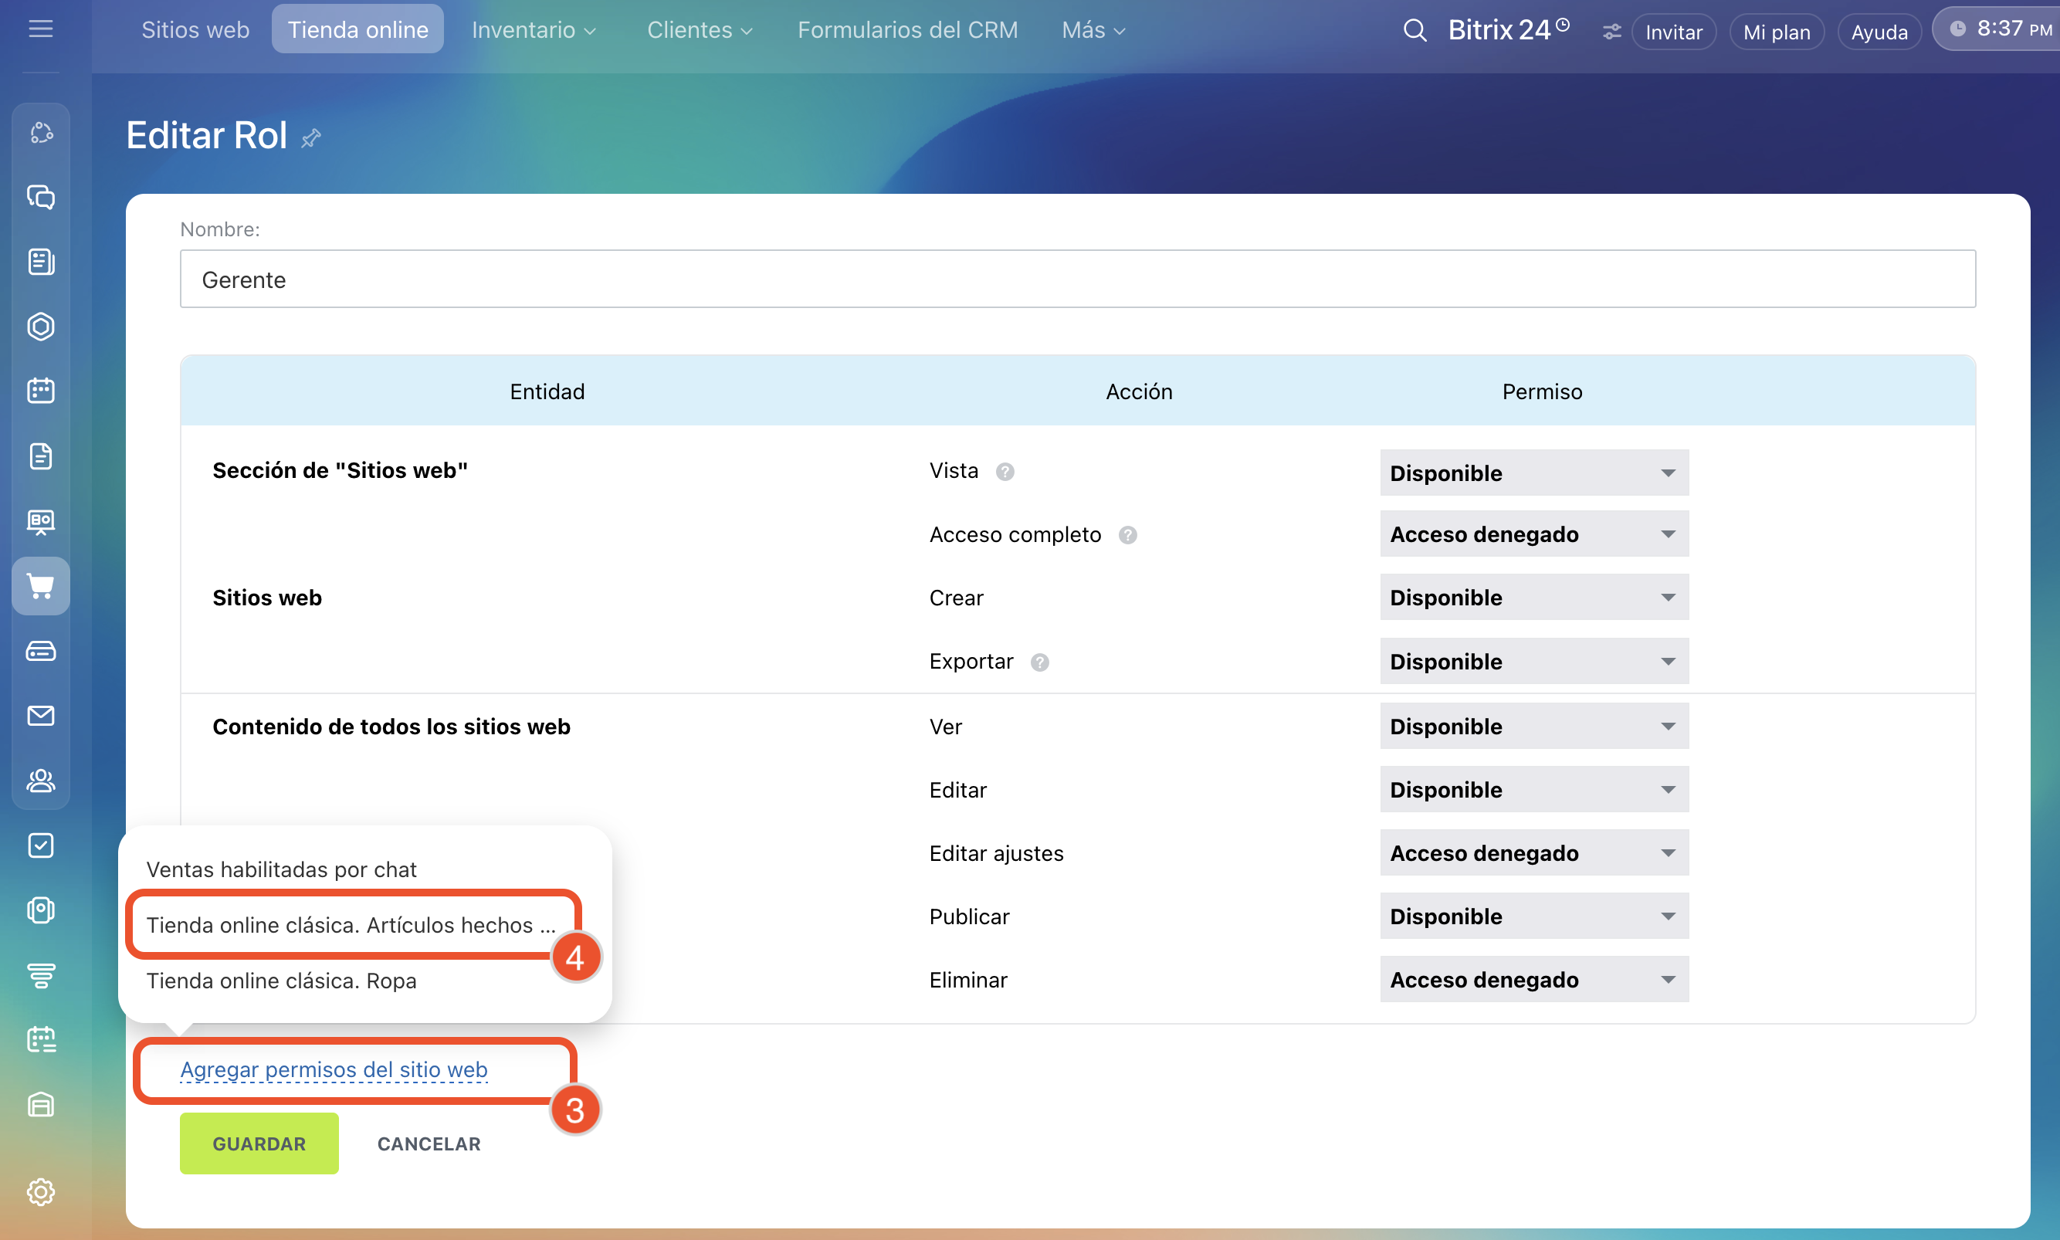The image size is (2060, 1240).
Task: Click Agregar permisos del sitio web link
Action: pyautogui.click(x=334, y=1069)
